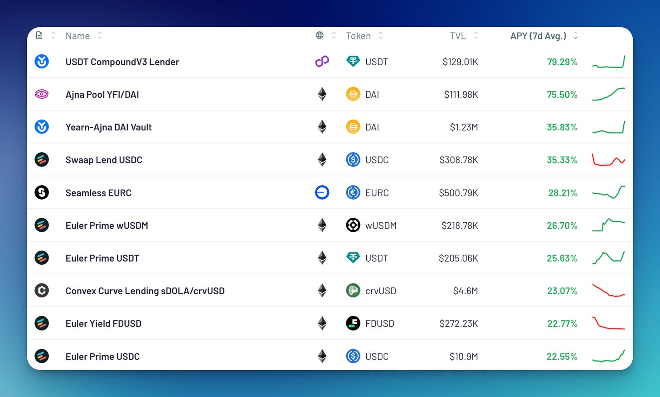This screenshot has height=397, width=660.
Task: Open USDT CompoundV3 Lender vault
Action: [122, 62]
